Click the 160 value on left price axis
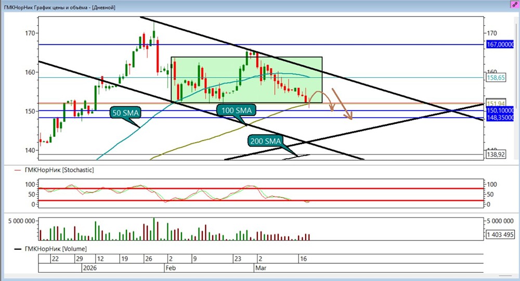 coord(30,72)
